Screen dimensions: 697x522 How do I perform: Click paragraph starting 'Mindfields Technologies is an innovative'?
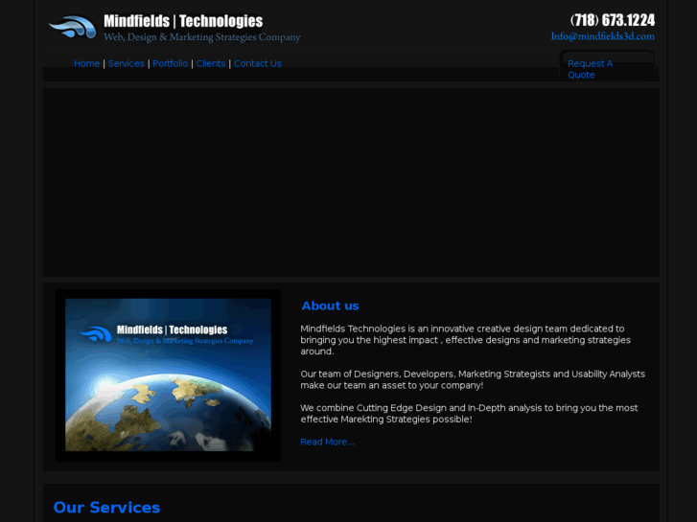[x=465, y=340]
